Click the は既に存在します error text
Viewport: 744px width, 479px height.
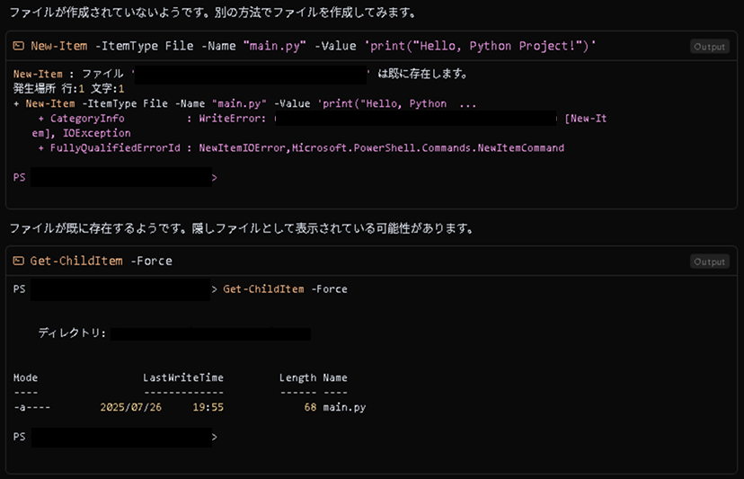click(x=422, y=74)
